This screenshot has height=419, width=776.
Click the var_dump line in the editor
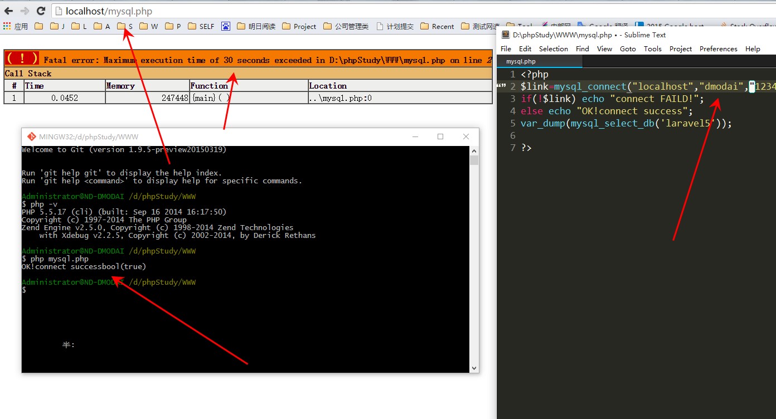tap(626, 123)
